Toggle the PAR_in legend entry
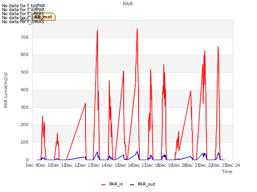This screenshot has width=257, height=192. [x=112, y=184]
